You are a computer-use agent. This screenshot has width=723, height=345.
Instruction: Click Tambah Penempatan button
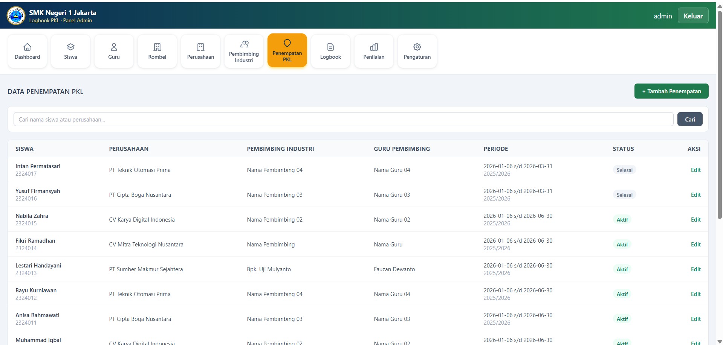pos(671,91)
